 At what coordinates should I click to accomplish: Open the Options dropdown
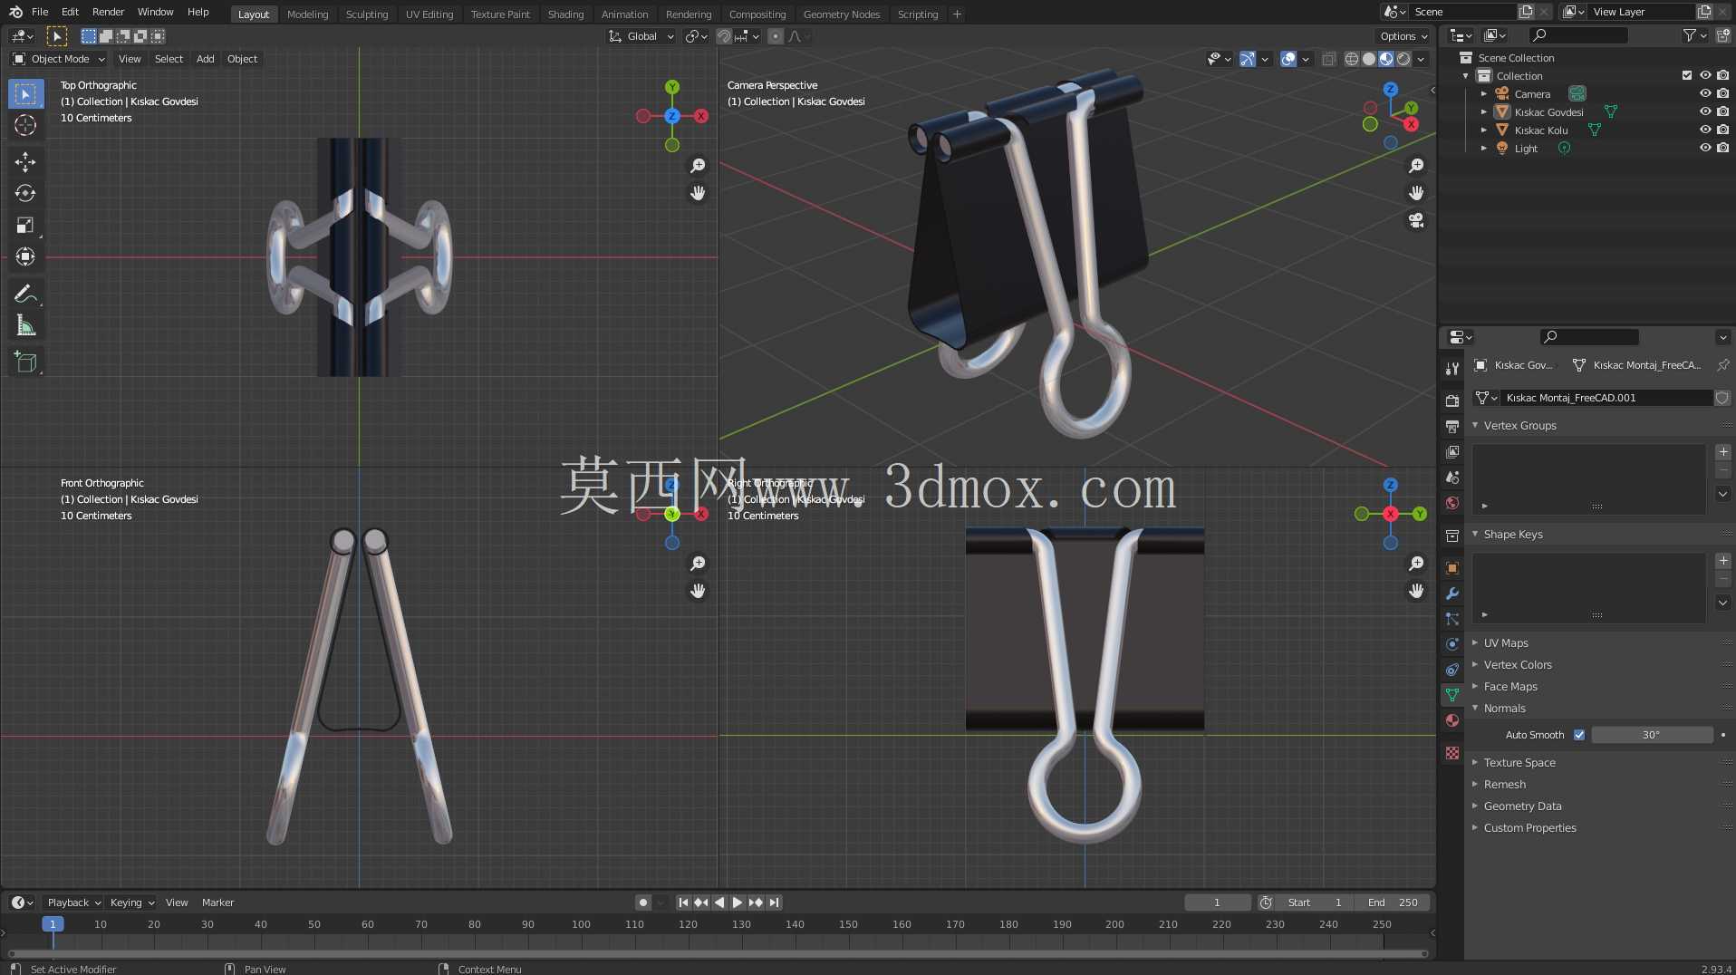[1403, 36]
